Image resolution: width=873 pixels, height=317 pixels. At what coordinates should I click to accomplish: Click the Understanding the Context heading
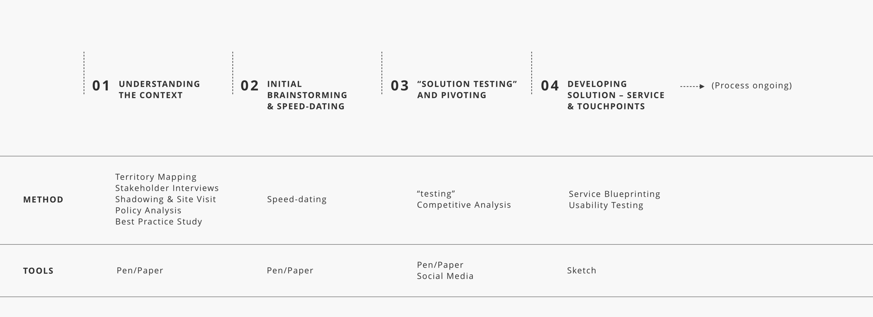click(x=159, y=90)
